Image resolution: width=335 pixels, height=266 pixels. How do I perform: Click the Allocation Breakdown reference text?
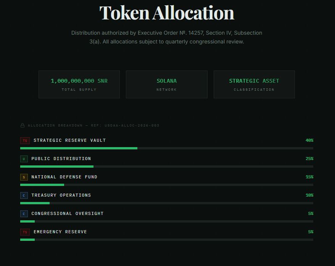pyautogui.click(x=93, y=125)
